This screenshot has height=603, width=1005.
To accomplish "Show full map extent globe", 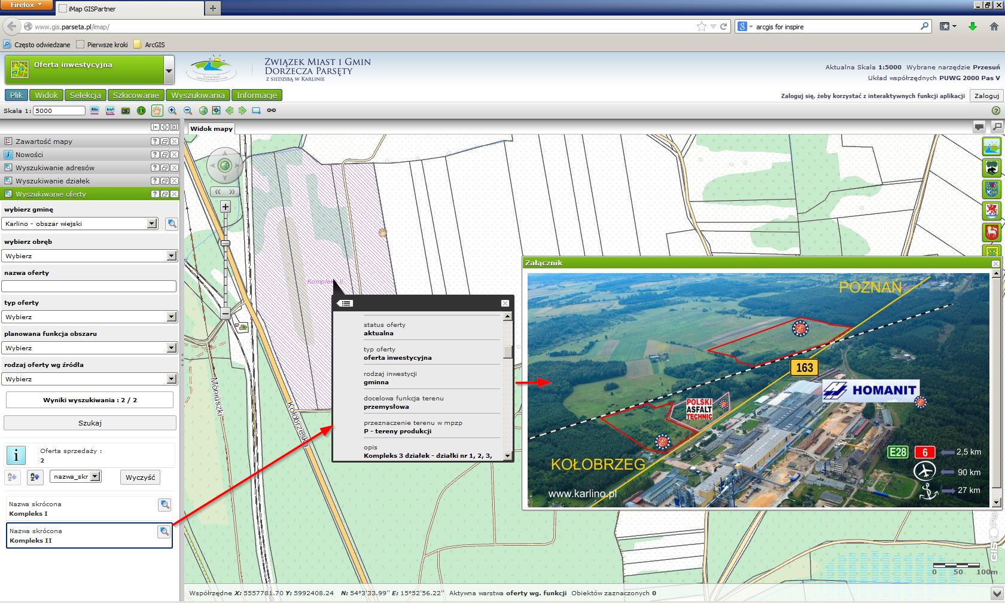I will (203, 111).
